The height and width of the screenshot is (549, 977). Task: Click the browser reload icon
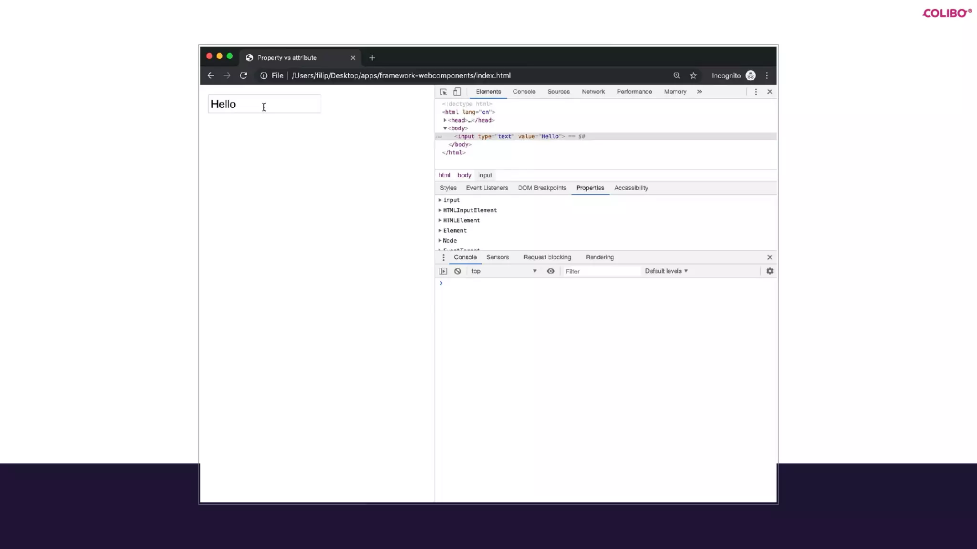243,76
